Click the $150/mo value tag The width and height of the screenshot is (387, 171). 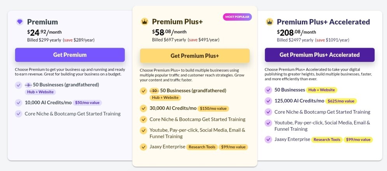point(213,109)
